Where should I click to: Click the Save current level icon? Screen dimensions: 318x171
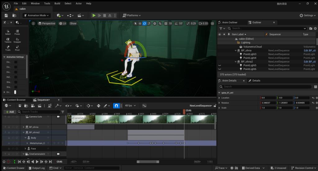point(6,15)
